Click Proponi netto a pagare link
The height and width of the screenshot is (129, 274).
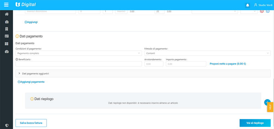click(227, 64)
